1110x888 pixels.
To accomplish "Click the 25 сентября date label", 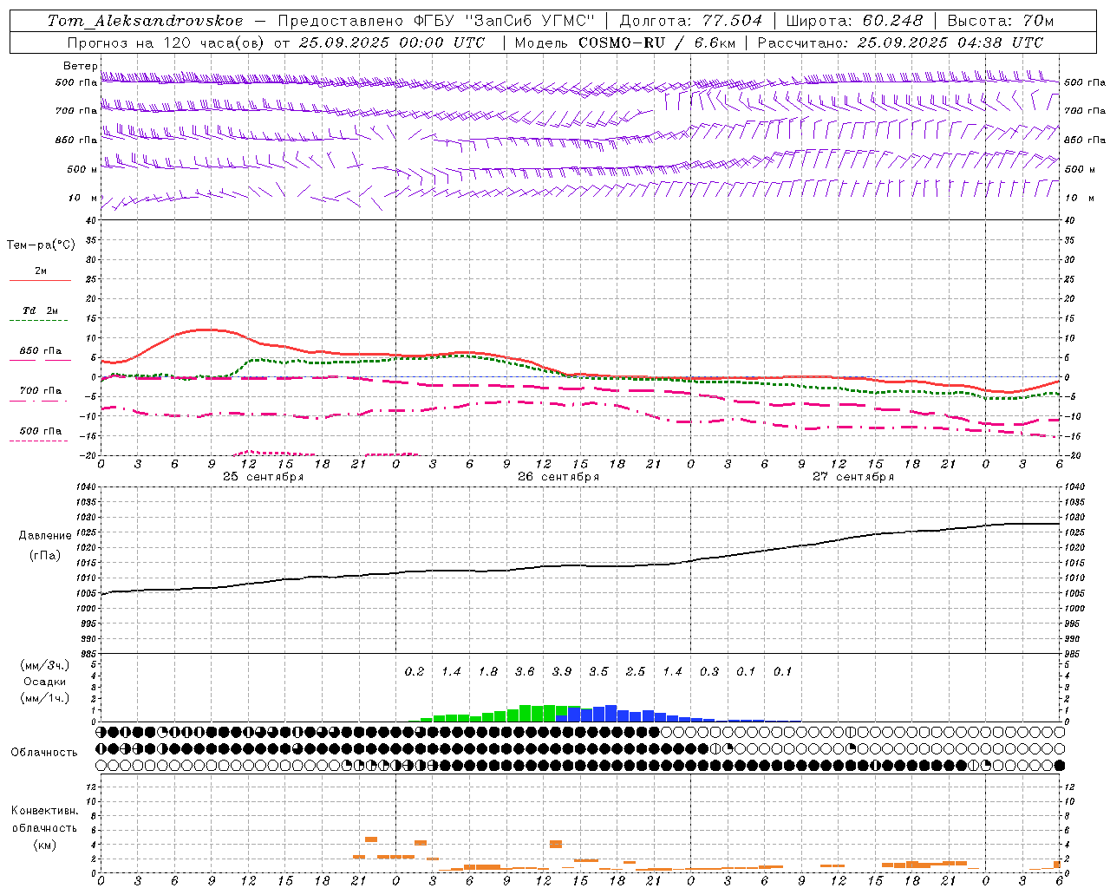I will click(x=263, y=477).
